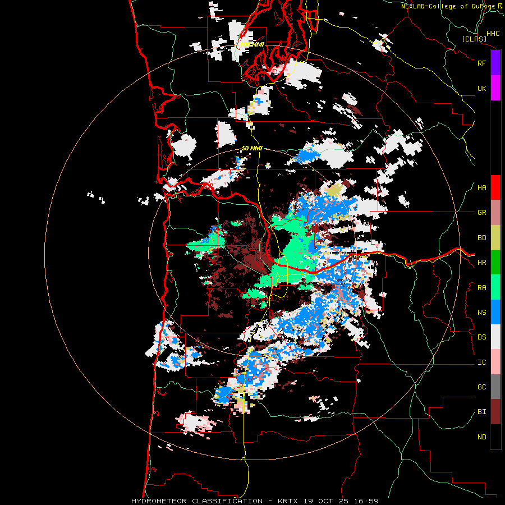Click the DS legend label

point(481,337)
